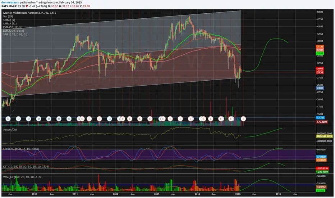Click the 1.17M volume tag
Screen dimensions: 335x198
coord(320,118)
